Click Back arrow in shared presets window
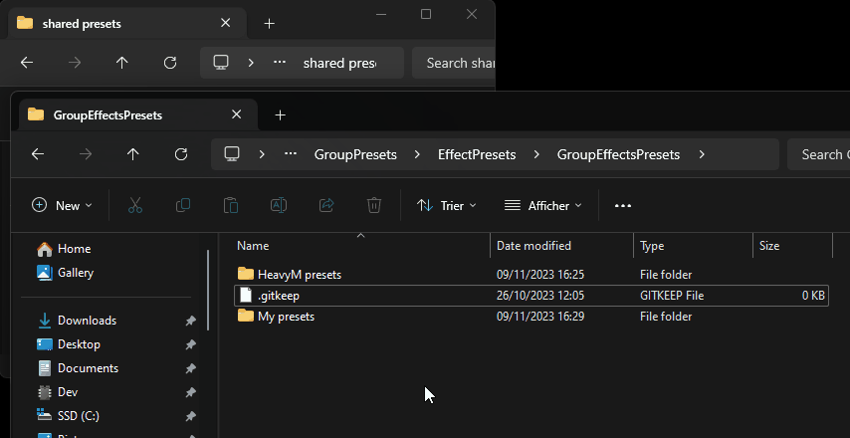Viewport: 850px width, 438px height. tap(27, 63)
